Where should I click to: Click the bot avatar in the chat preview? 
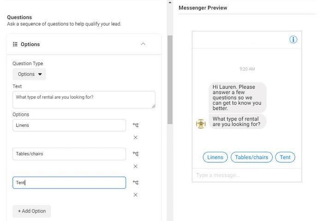click(x=201, y=124)
